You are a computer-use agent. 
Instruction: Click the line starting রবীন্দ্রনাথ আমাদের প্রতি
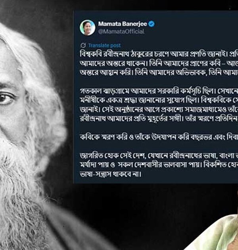159,119
